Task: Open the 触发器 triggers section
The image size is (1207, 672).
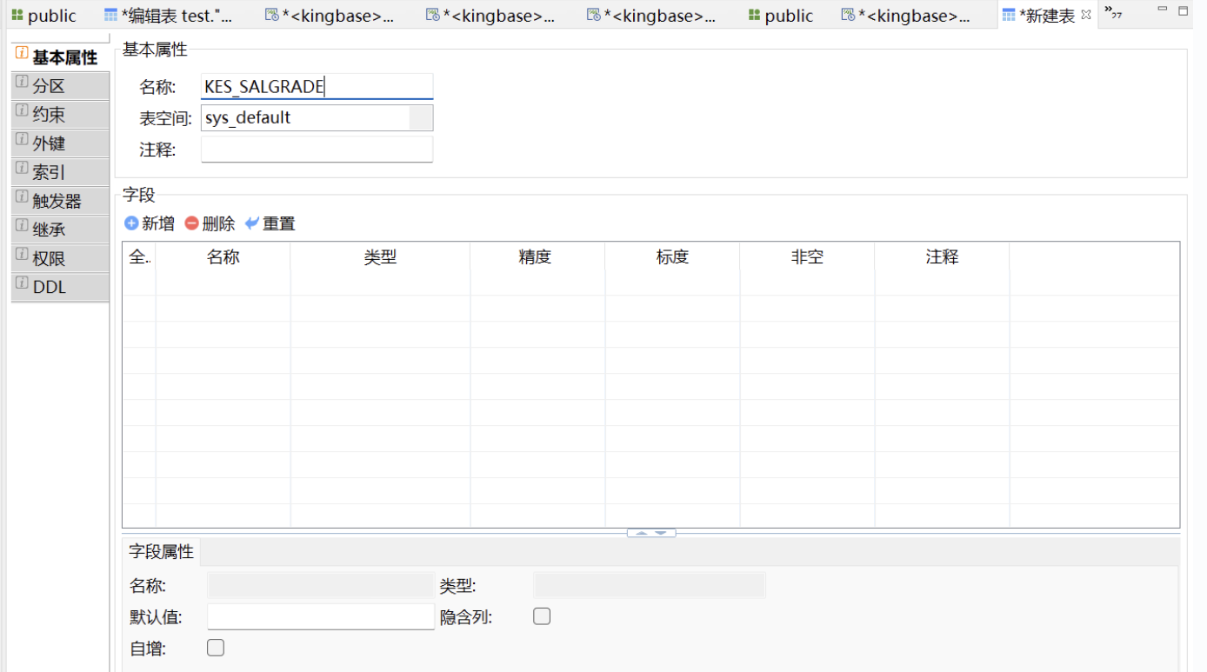Action: click(59, 201)
